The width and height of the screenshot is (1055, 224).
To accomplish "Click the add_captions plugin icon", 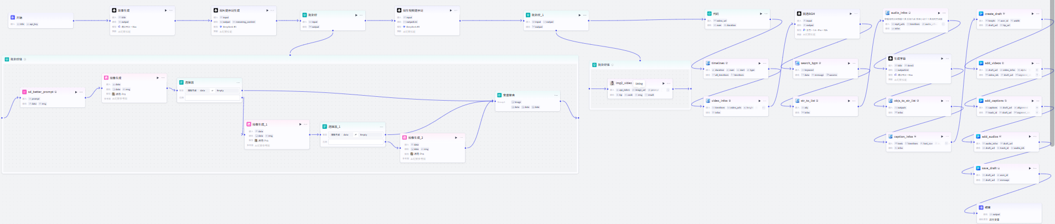I will (981, 101).
